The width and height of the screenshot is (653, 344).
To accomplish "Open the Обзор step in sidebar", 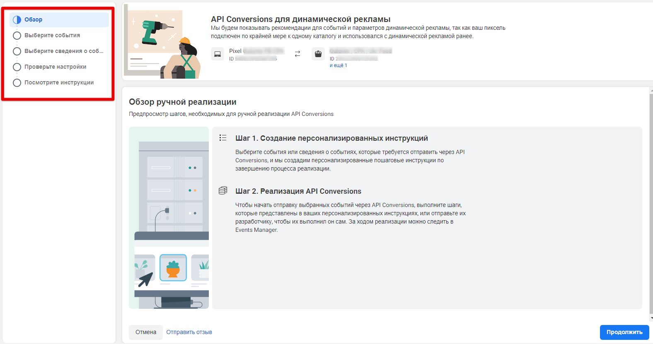I will coord(34,20).
